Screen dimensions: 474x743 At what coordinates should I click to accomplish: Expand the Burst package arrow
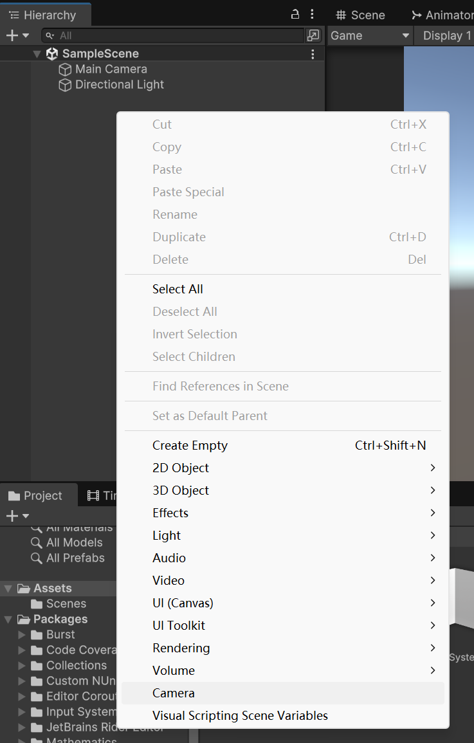[x=22, y=634]
